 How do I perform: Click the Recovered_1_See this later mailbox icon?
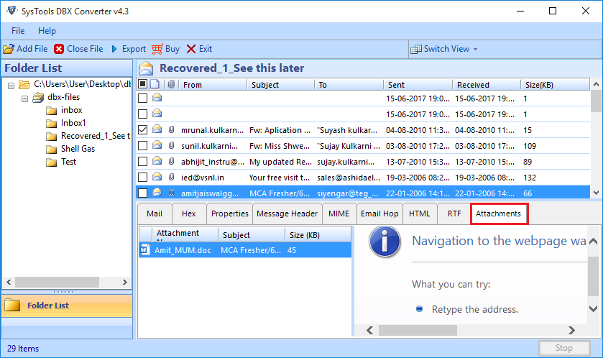coord(146,68)
